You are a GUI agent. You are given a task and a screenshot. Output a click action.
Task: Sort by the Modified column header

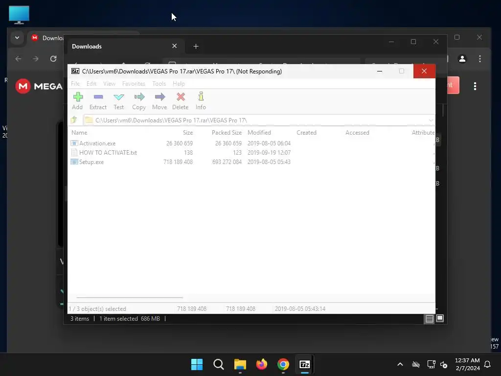259,132
